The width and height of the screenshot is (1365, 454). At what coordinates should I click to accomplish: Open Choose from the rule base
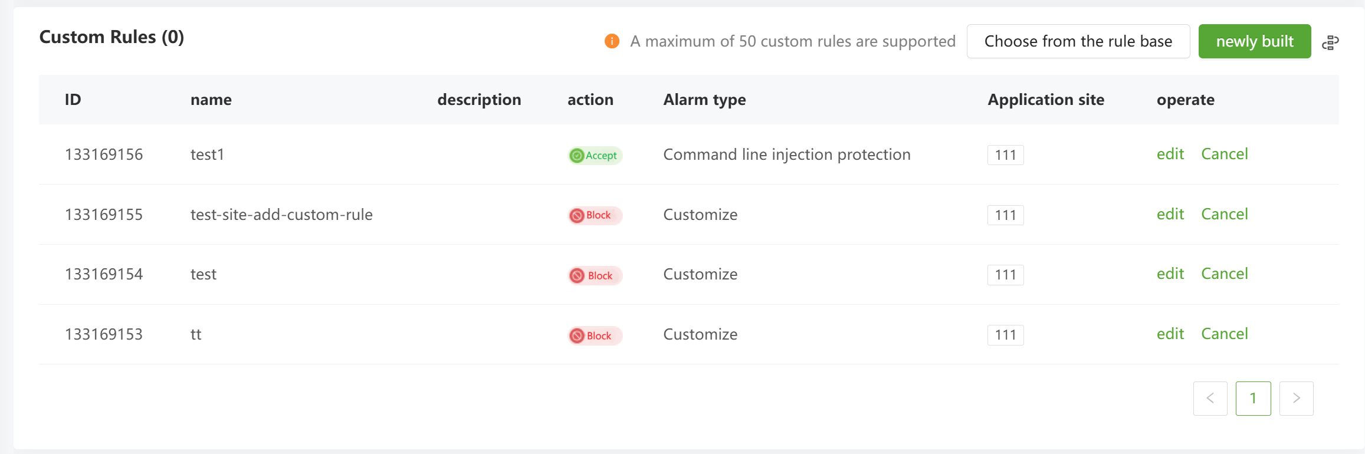1078,41
